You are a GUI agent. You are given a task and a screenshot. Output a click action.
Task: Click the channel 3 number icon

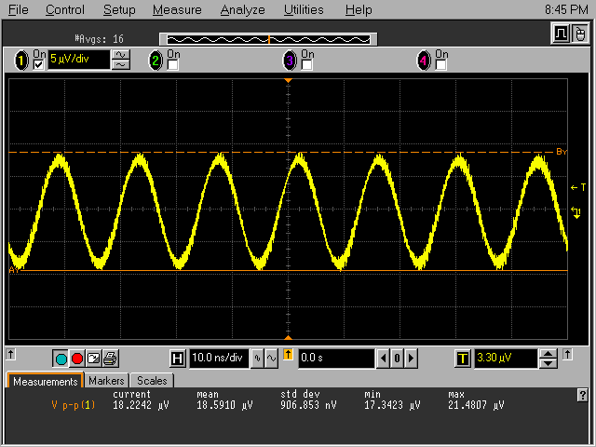pyautogui.click(x=290, y=61)
